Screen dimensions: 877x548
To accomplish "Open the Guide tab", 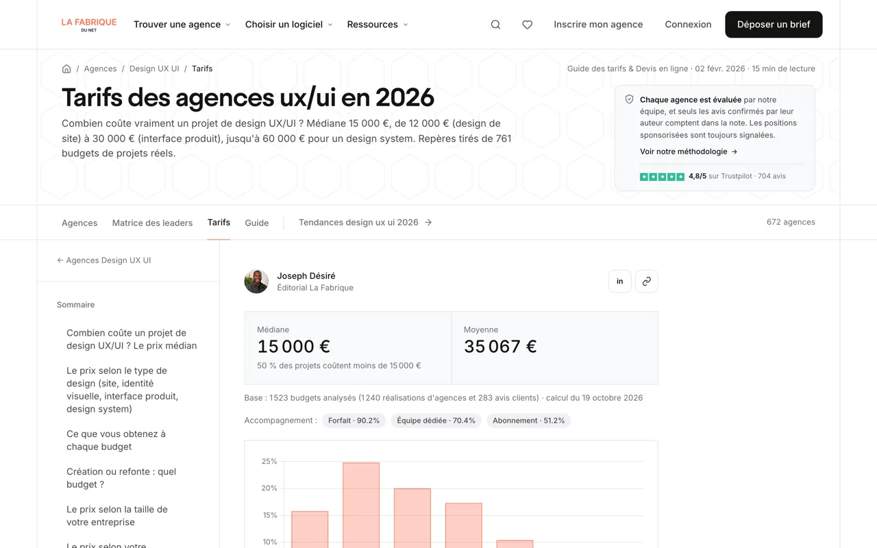I will 257,223.
